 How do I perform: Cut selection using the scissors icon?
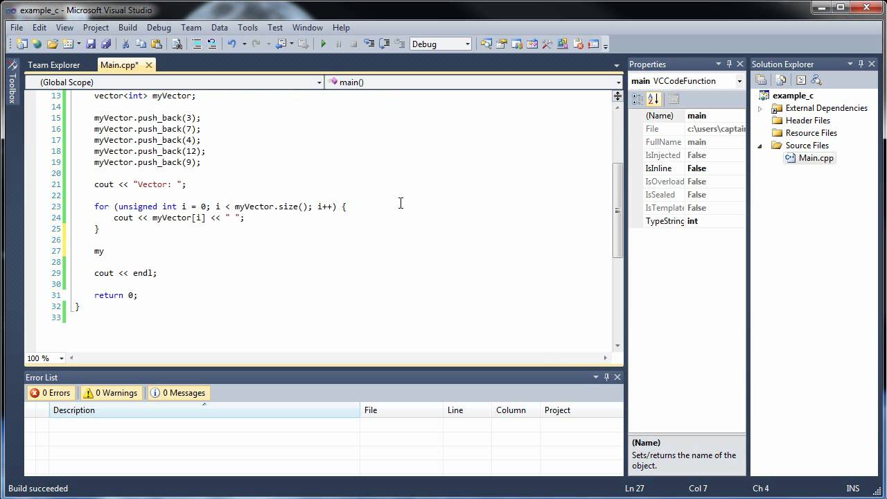pos(125,44)
